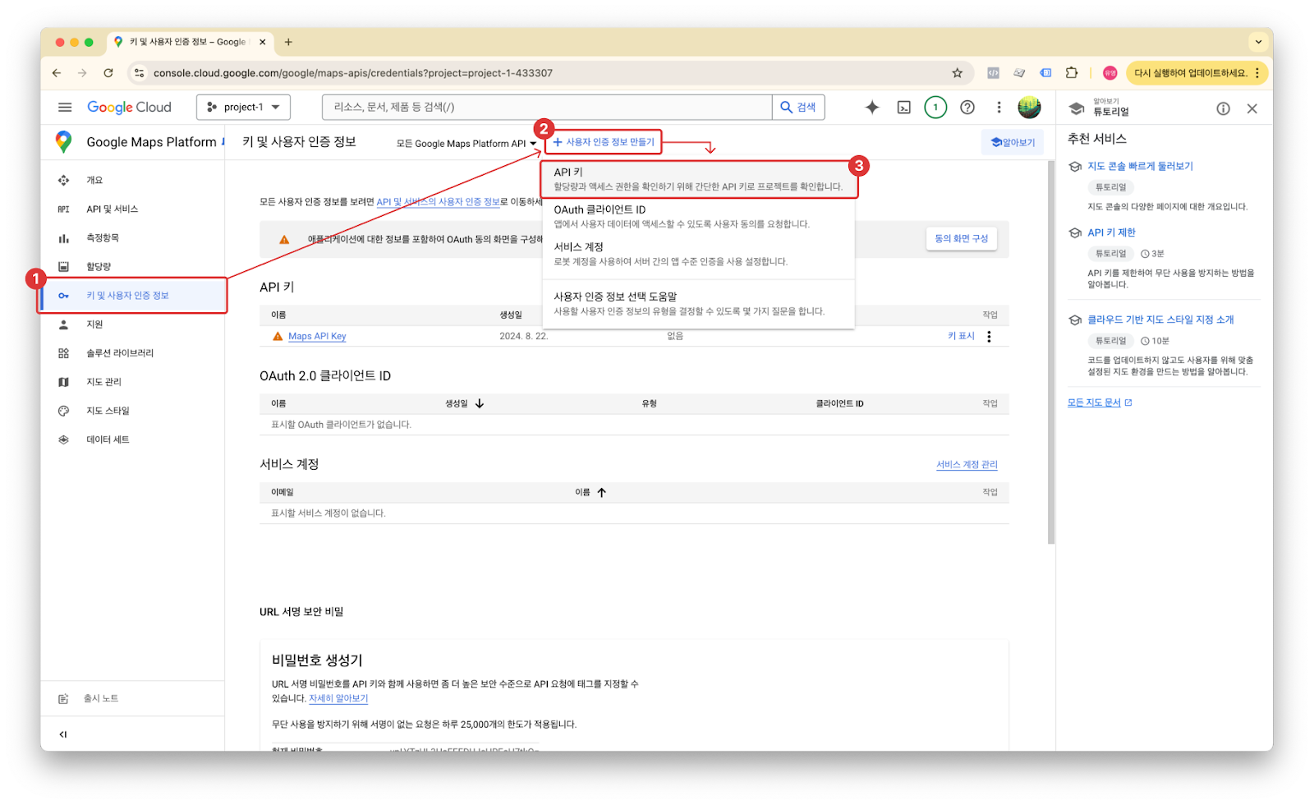Screen dimensions: 1314x805
Task: Click the 지도 관리 map icon
Action: (63, 382)
